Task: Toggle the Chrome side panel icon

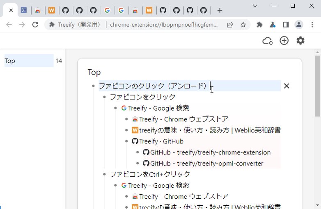Action: click(x=286, y=25)
